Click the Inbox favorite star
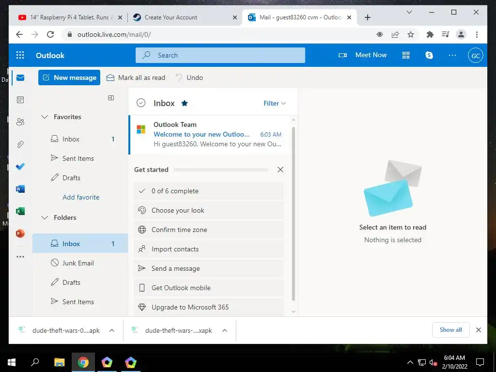The width and height of the screenshot is (496, 372). coord(185,103)
